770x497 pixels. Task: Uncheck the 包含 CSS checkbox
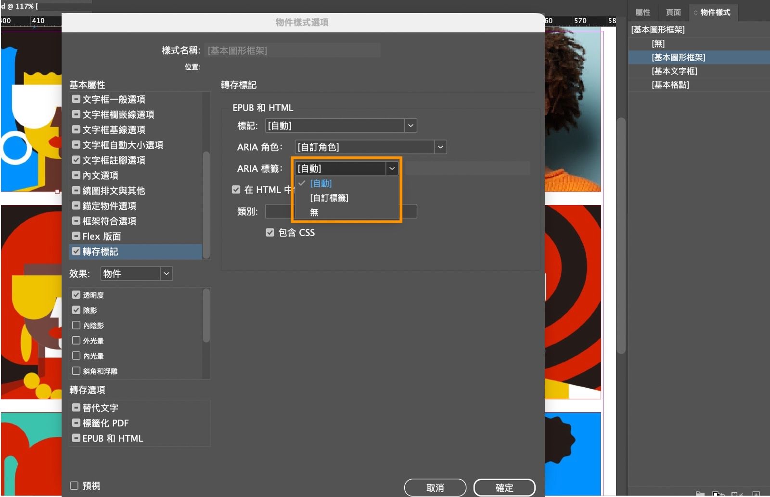click(270, 232)
